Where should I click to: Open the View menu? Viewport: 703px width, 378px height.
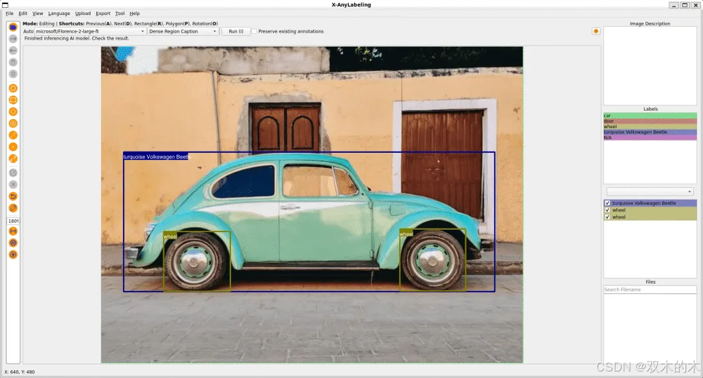point(38,14)
